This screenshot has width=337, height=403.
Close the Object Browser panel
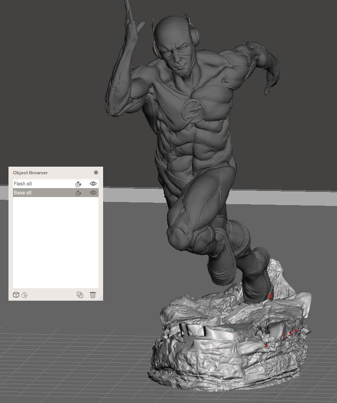click(x=96, y=172)
